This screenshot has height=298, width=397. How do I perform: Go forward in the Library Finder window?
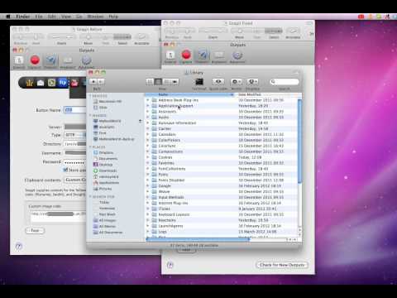[101, 82]
